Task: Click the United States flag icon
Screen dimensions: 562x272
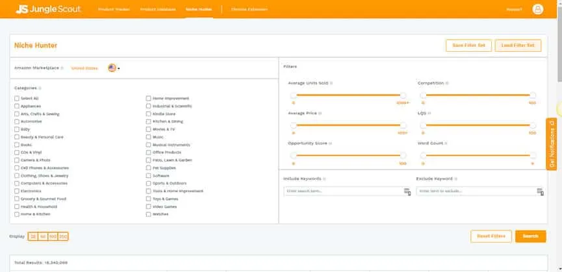Action: point(112,68)
